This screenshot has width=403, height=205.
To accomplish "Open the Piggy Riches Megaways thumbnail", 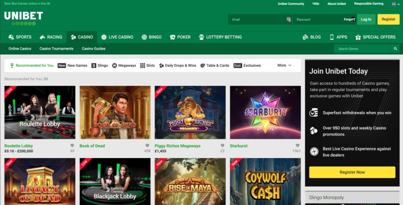I will 190,112.
